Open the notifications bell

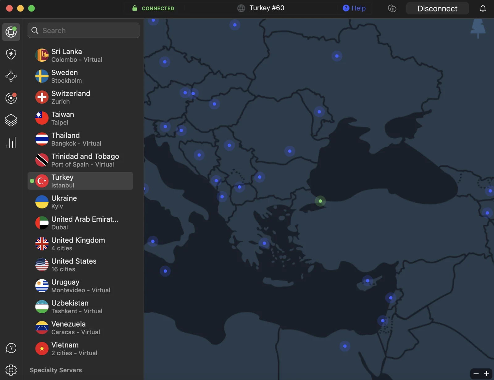tap(482, 8)
